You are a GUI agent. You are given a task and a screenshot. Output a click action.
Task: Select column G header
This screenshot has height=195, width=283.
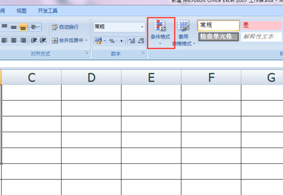[262, 77]
